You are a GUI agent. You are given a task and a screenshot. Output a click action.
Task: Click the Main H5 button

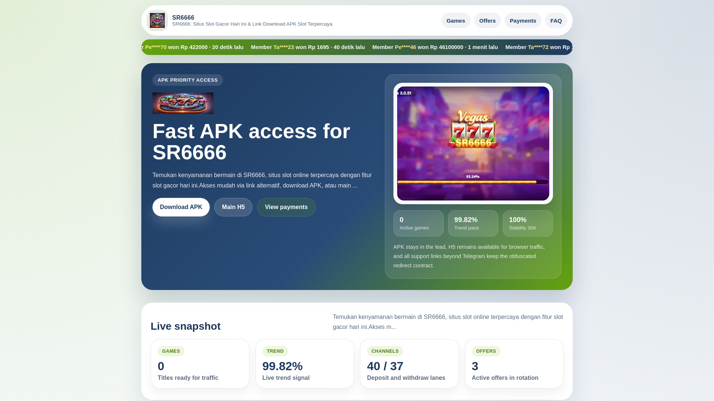click(233, 207)
